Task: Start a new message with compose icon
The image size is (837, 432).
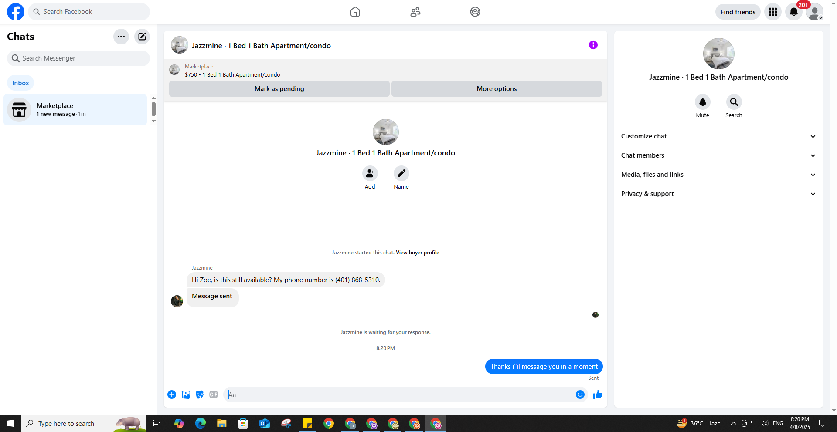Action: [x=142, y=37]
